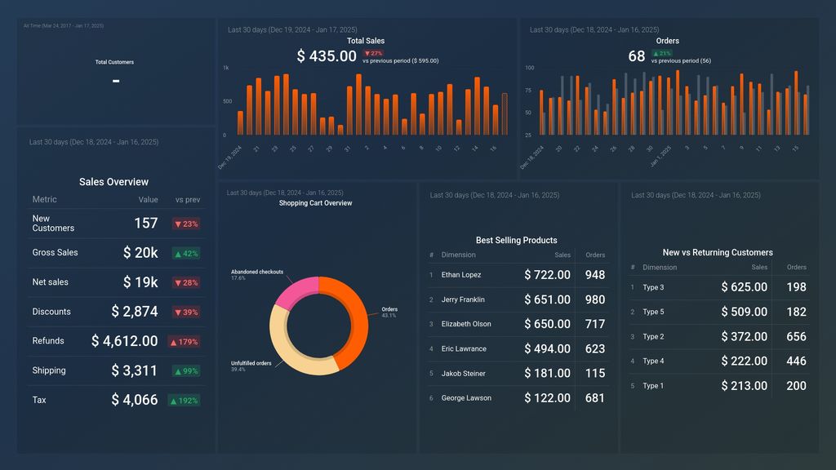836x470 pixels.
Task: Click the Total Customers label
Action: [x=114, y=62]
